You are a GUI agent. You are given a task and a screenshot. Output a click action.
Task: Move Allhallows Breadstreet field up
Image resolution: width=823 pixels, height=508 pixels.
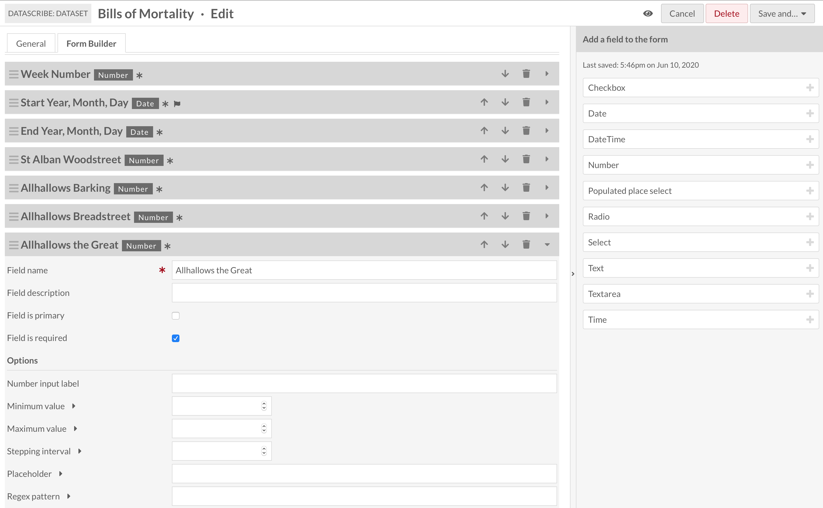click(484, 216)
